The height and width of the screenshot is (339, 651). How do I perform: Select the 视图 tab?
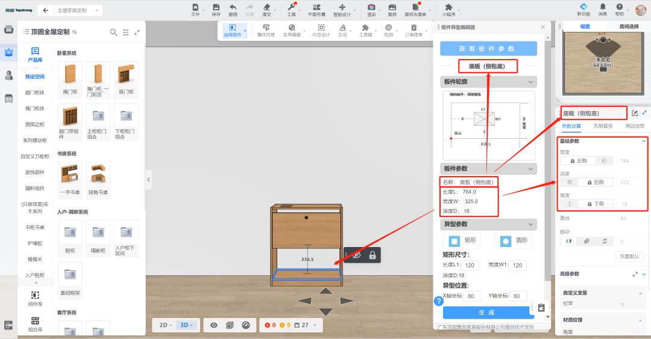(x=585, y=26)
